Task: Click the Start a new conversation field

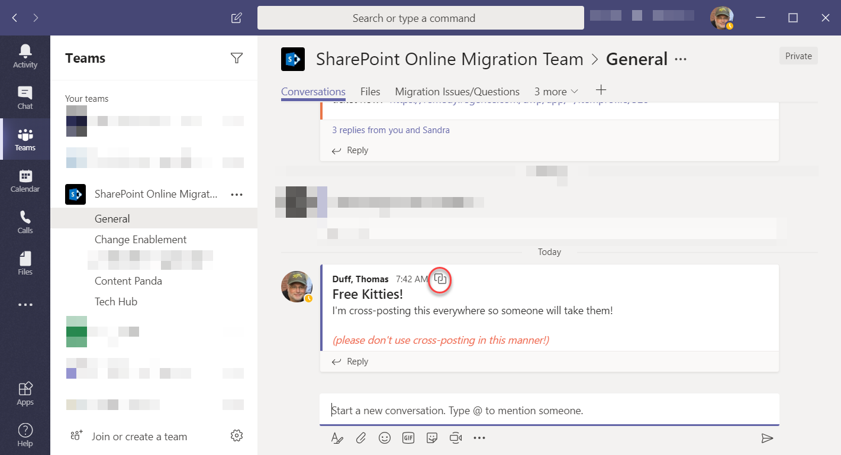Action: pyautogui.click(x=533, y=410)
